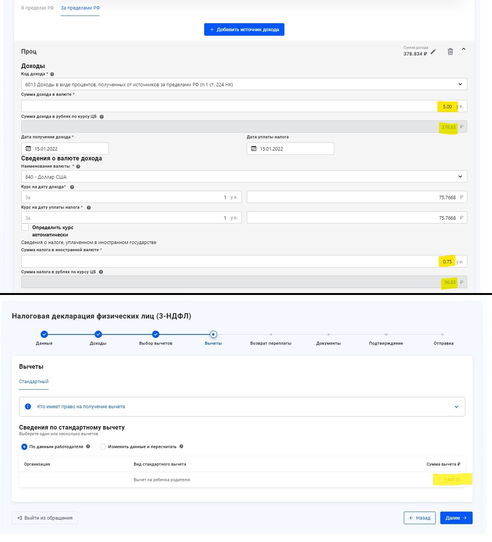
Task: Go to completed Выбор вычетов step circle
Action: tap(156, 334)
